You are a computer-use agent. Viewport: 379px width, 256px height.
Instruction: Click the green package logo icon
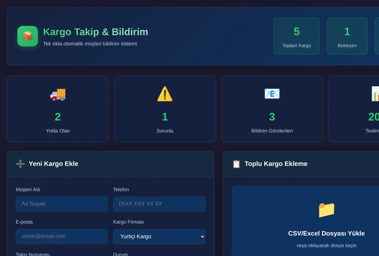27,36
